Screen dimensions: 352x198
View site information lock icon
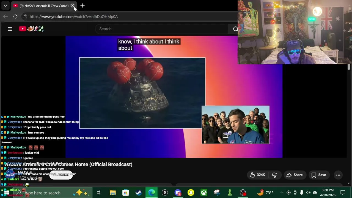pyautogui.click(x=25, y=16)
